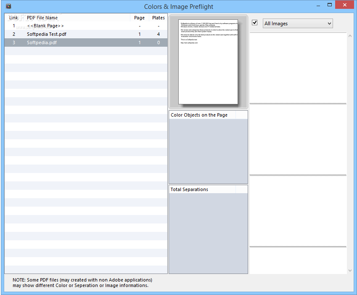Image resolution: width=357 pixels, height=295 pixels.
Task: Click the Plates value 4 for Softpedia Test.pdf
Action: coord(159,34)
